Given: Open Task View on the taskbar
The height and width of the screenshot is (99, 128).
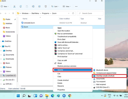Looking at the screenshot, I should pos(29,96).
